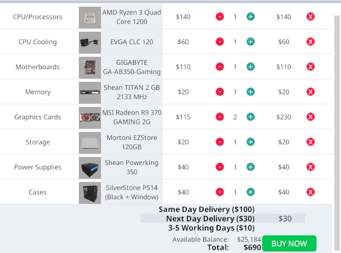Choose Next Day Delivery shipping
The width and height of the screenshot is (341, 253).
coord(210,218)
